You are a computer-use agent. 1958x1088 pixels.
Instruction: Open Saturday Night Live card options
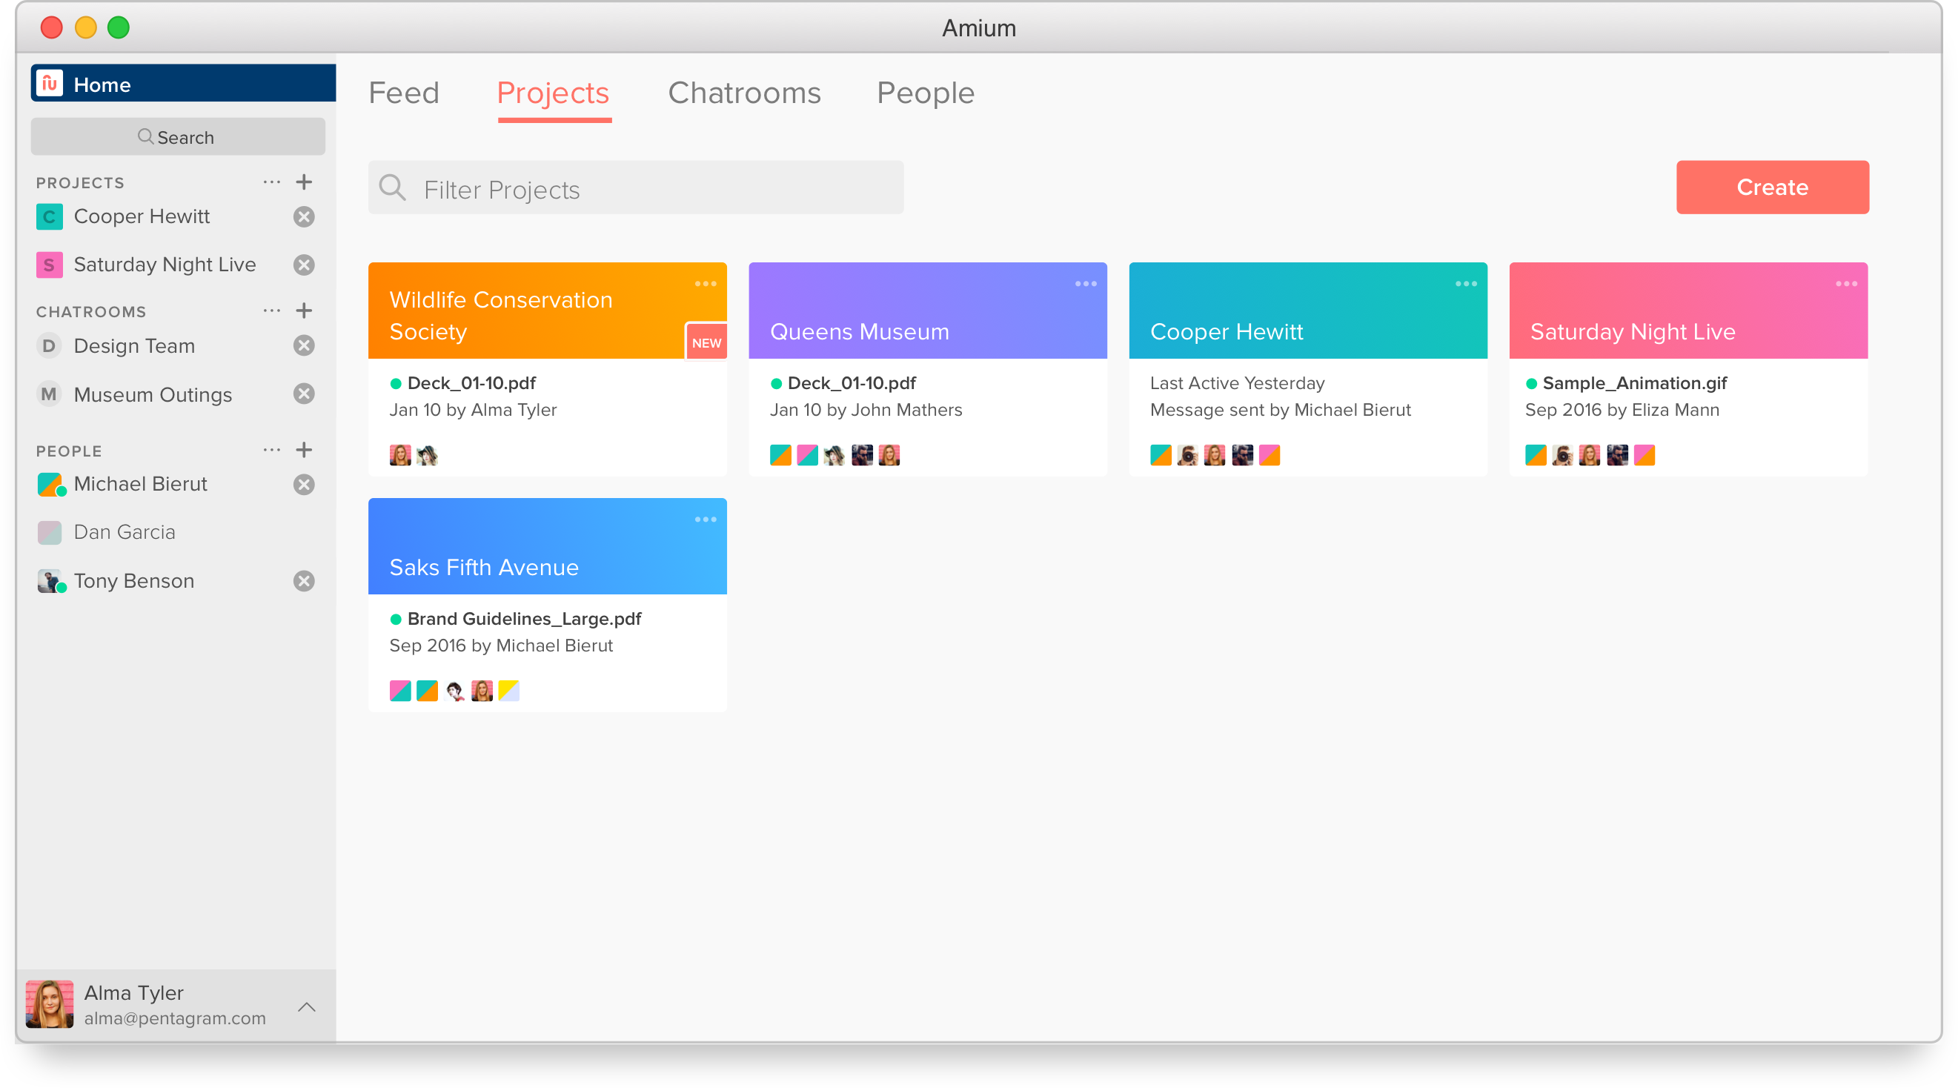coord(1845,284)
